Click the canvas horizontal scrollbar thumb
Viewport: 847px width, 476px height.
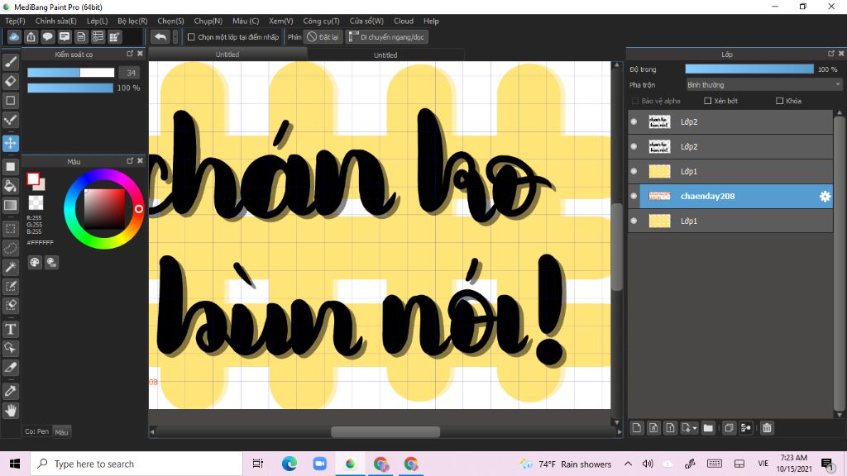coord(385,431)
